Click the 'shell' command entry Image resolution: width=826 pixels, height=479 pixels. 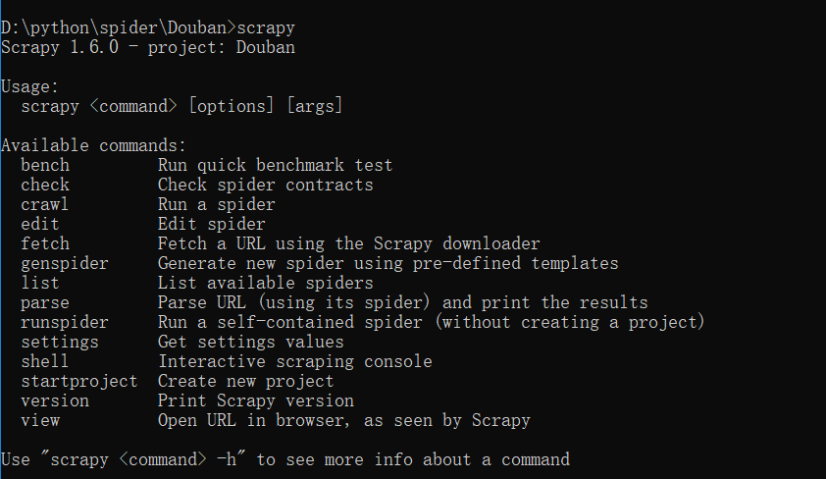click(45, 361)
